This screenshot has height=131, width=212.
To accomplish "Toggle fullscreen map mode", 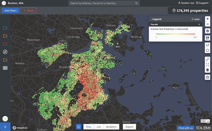I will [207, 65].
